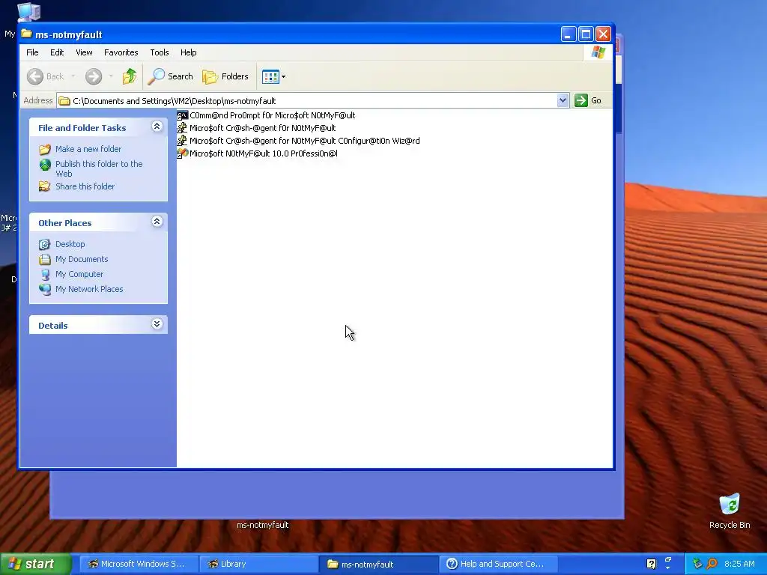Open the File menu

click(32, 52)
